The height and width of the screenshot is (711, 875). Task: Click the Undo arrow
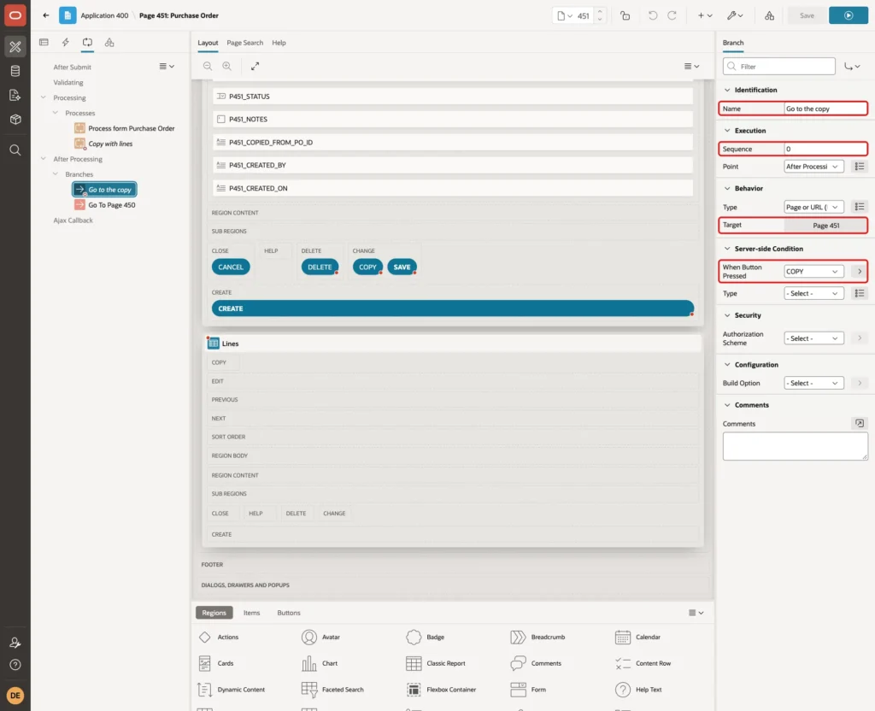[x=652, y=15]
